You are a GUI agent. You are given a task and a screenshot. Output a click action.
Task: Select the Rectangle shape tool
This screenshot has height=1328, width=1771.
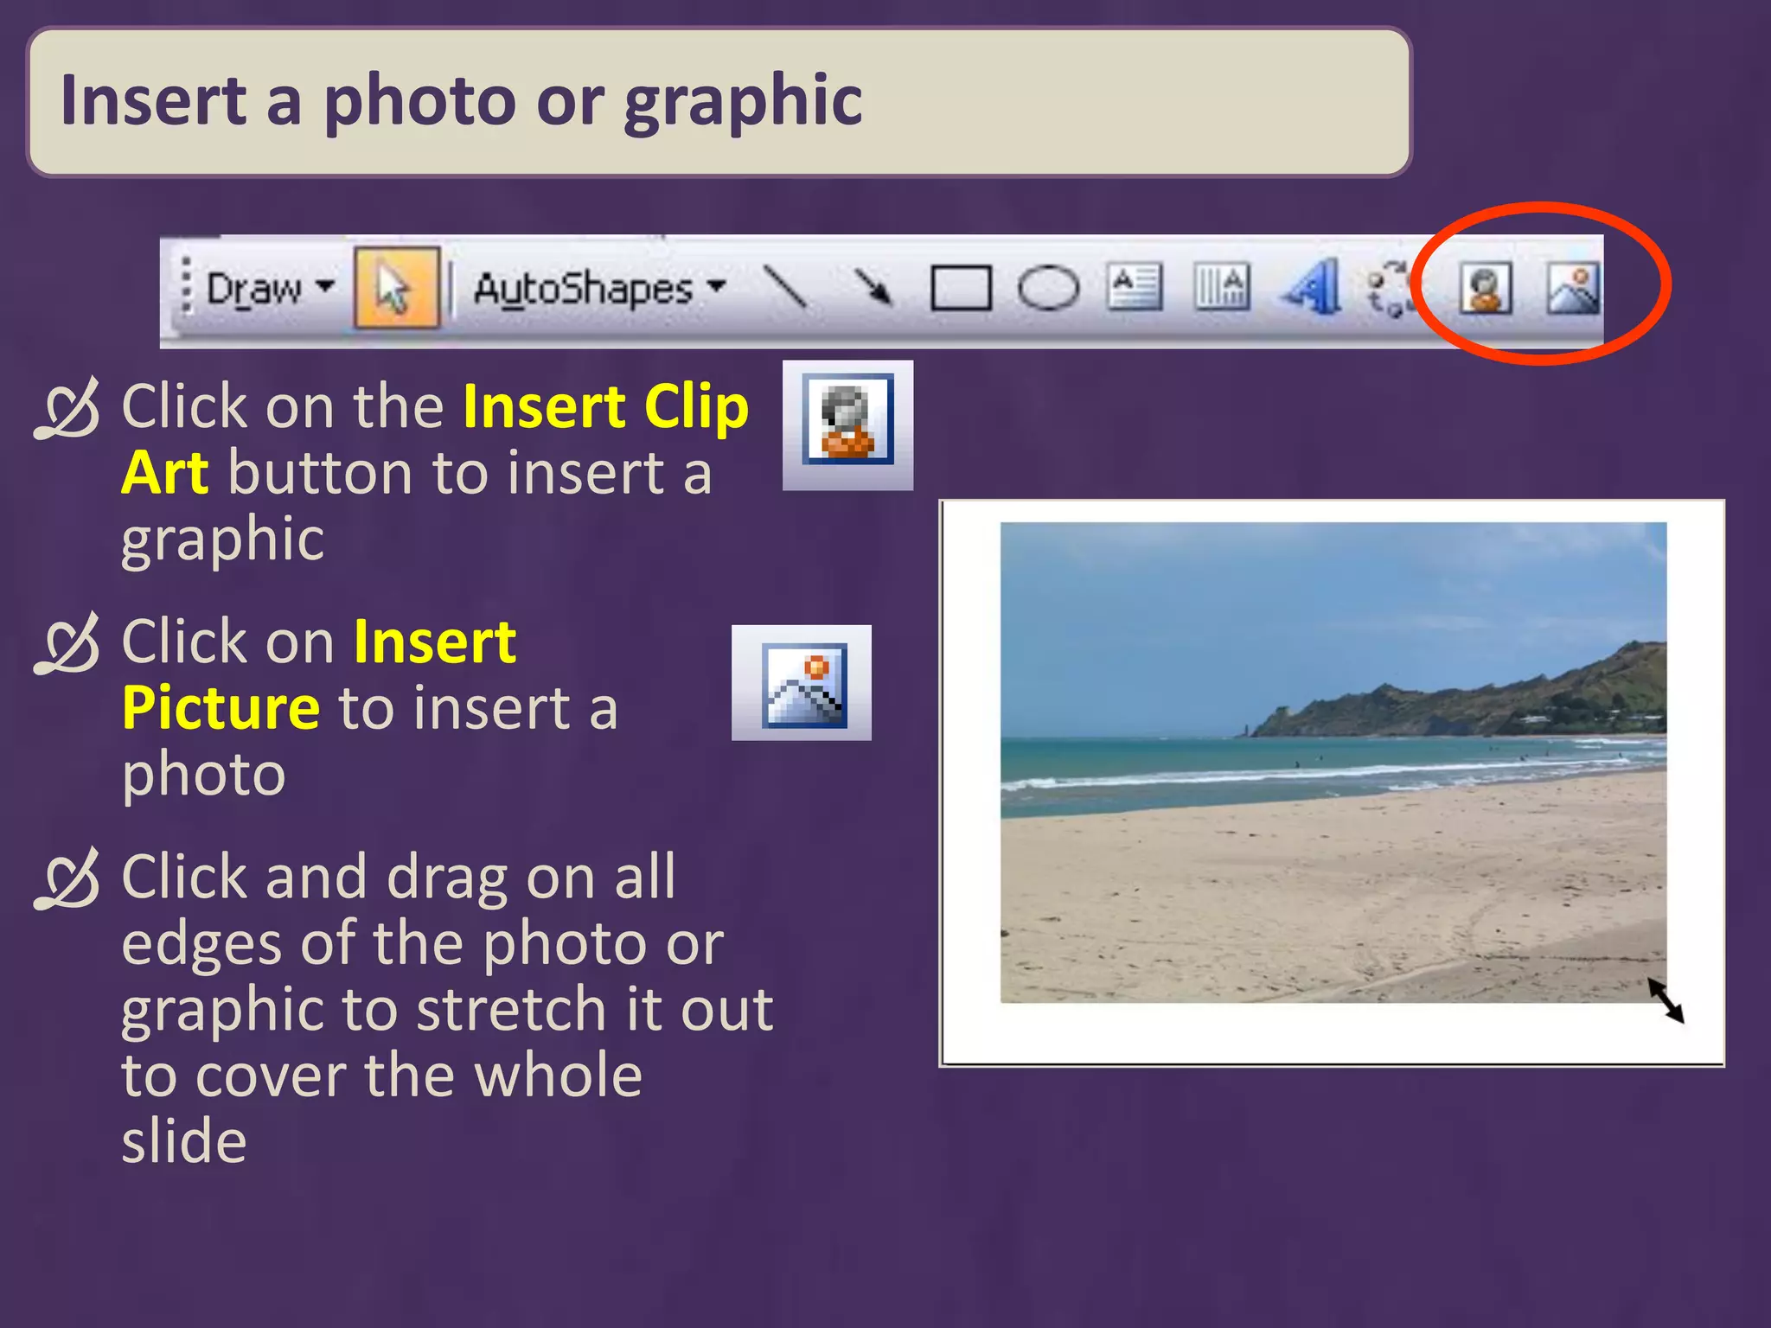(960, 288)
